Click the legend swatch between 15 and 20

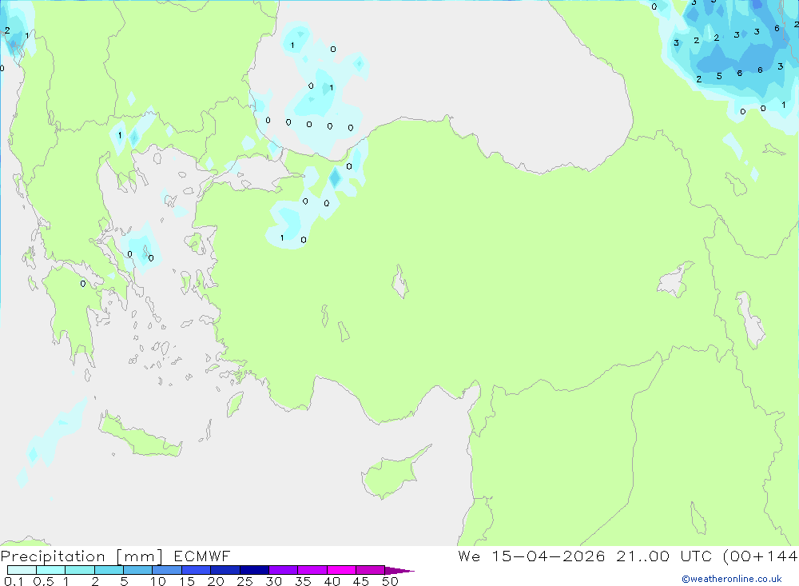tap(197, 570)
